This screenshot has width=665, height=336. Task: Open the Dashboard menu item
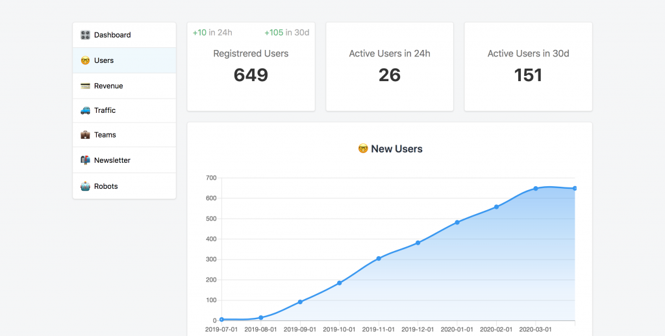point(112,35)
